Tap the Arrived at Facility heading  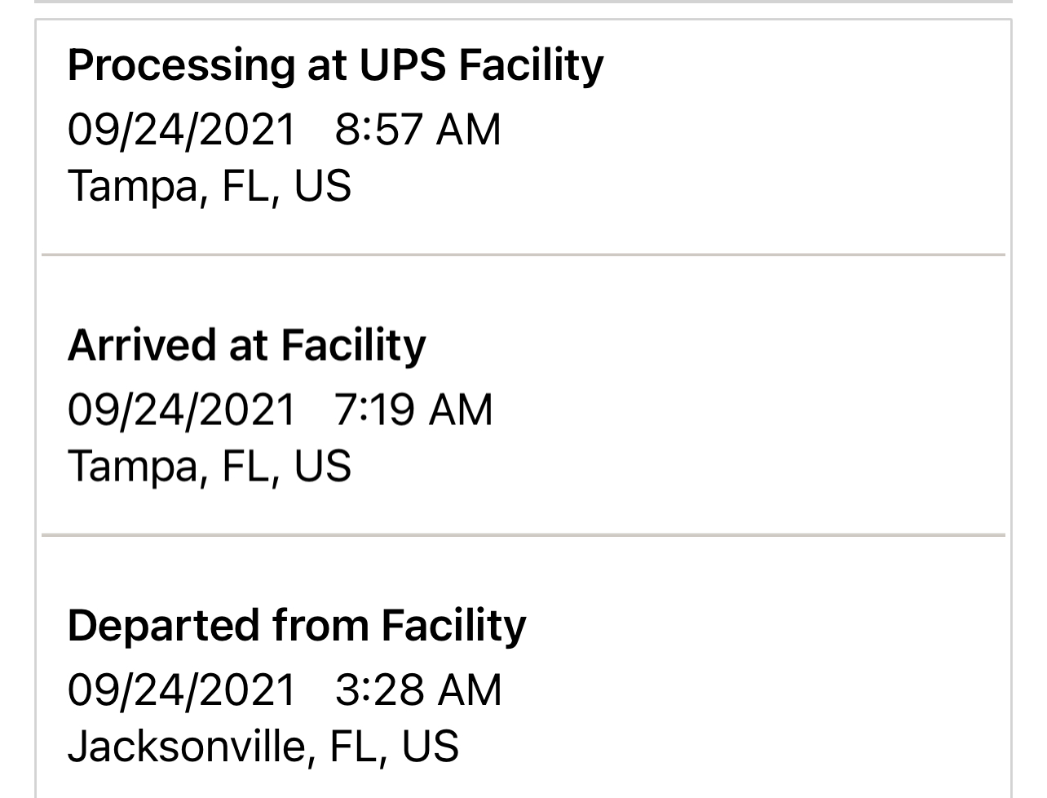246,345
